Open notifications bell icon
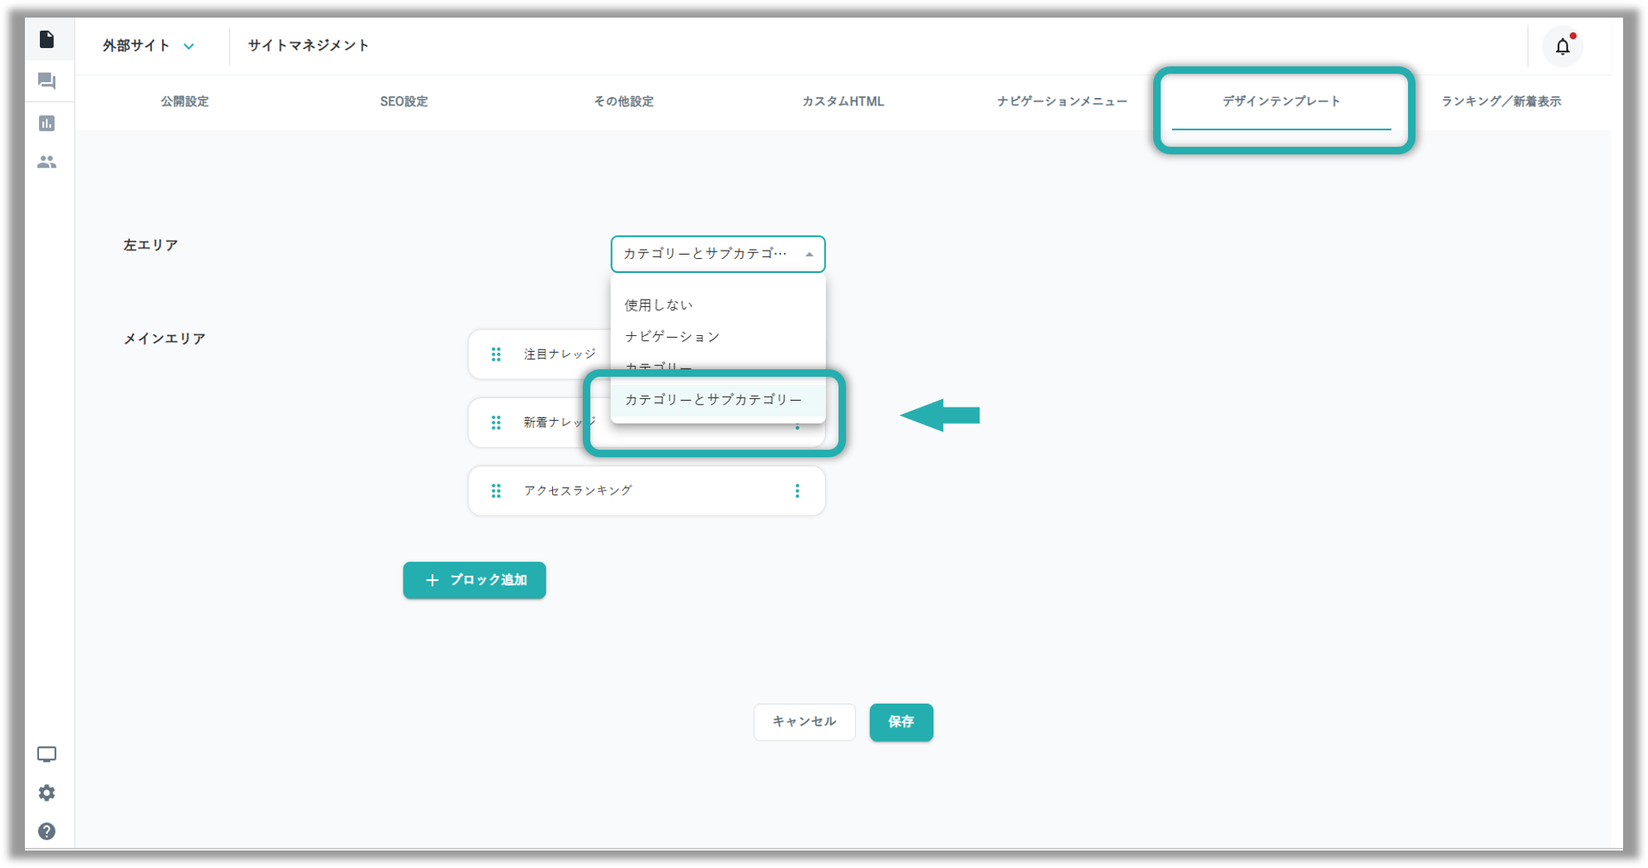 (1562, 46)
